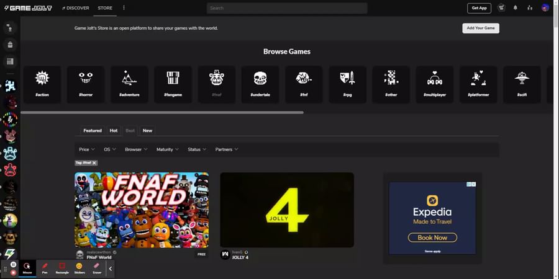Open the blue pixel character community in sidebar
This screenshot has width=559, height=279.
10,86
